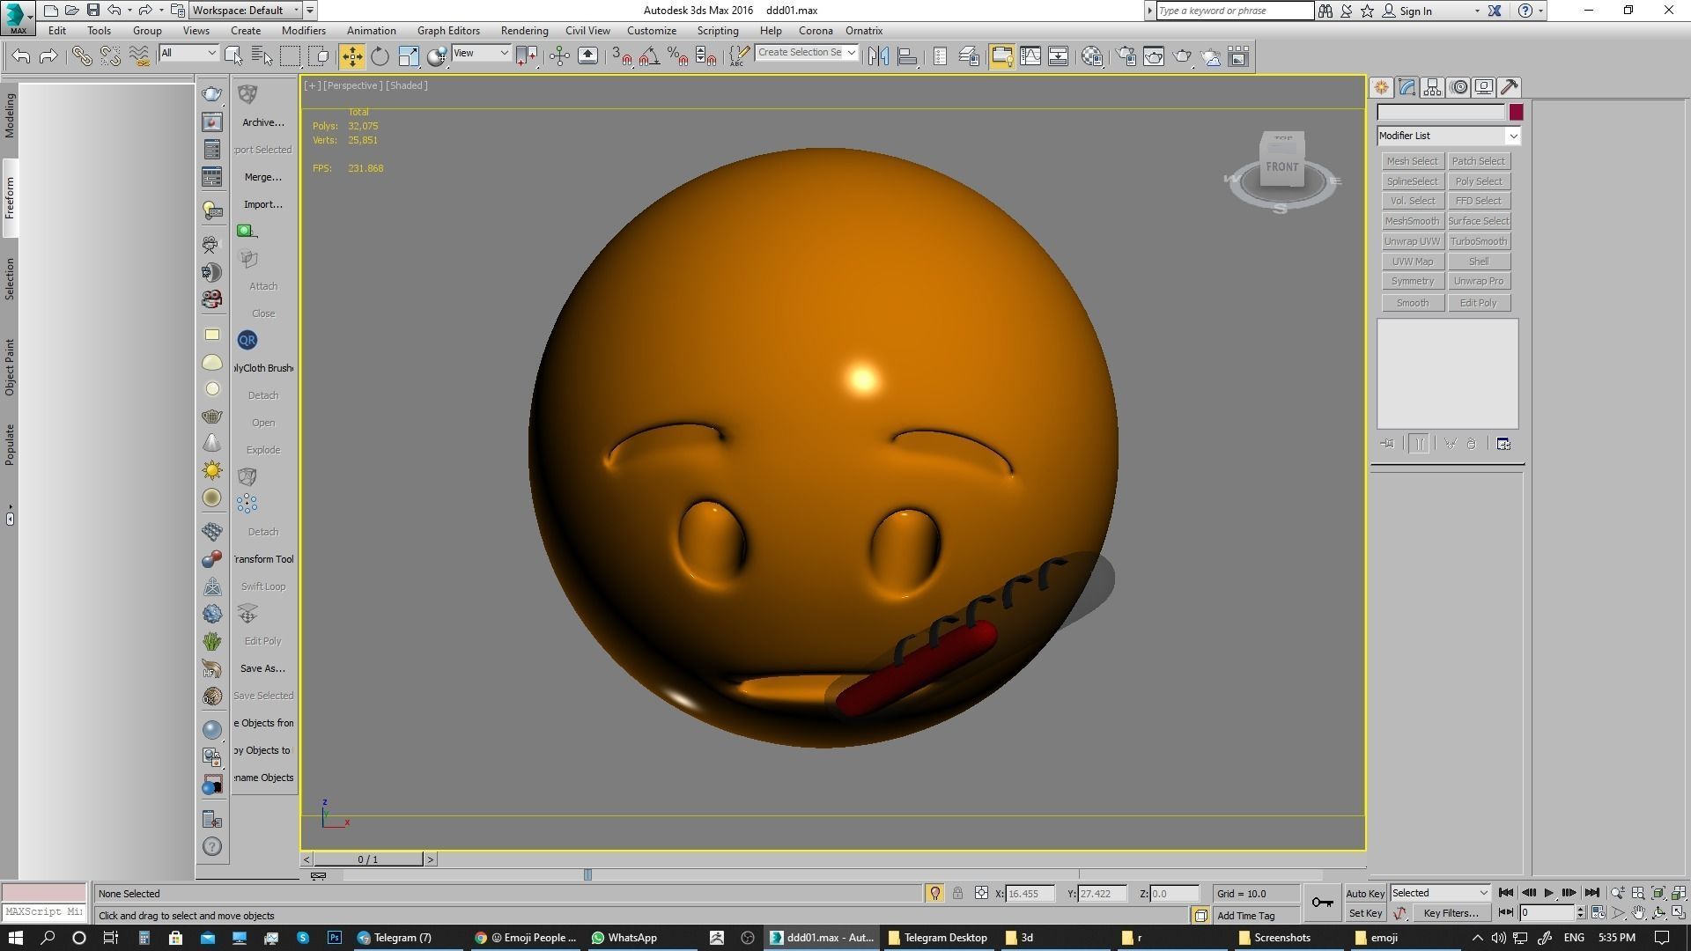Toggle Auto Key mode
This screenshot has height=951, width=1691.
coord(1365,894)
